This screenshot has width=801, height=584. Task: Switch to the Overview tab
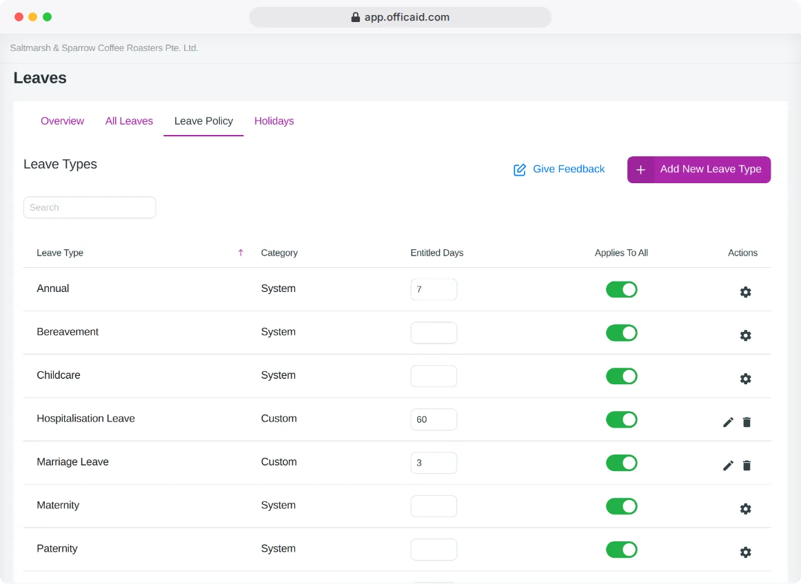coord(62,121)
